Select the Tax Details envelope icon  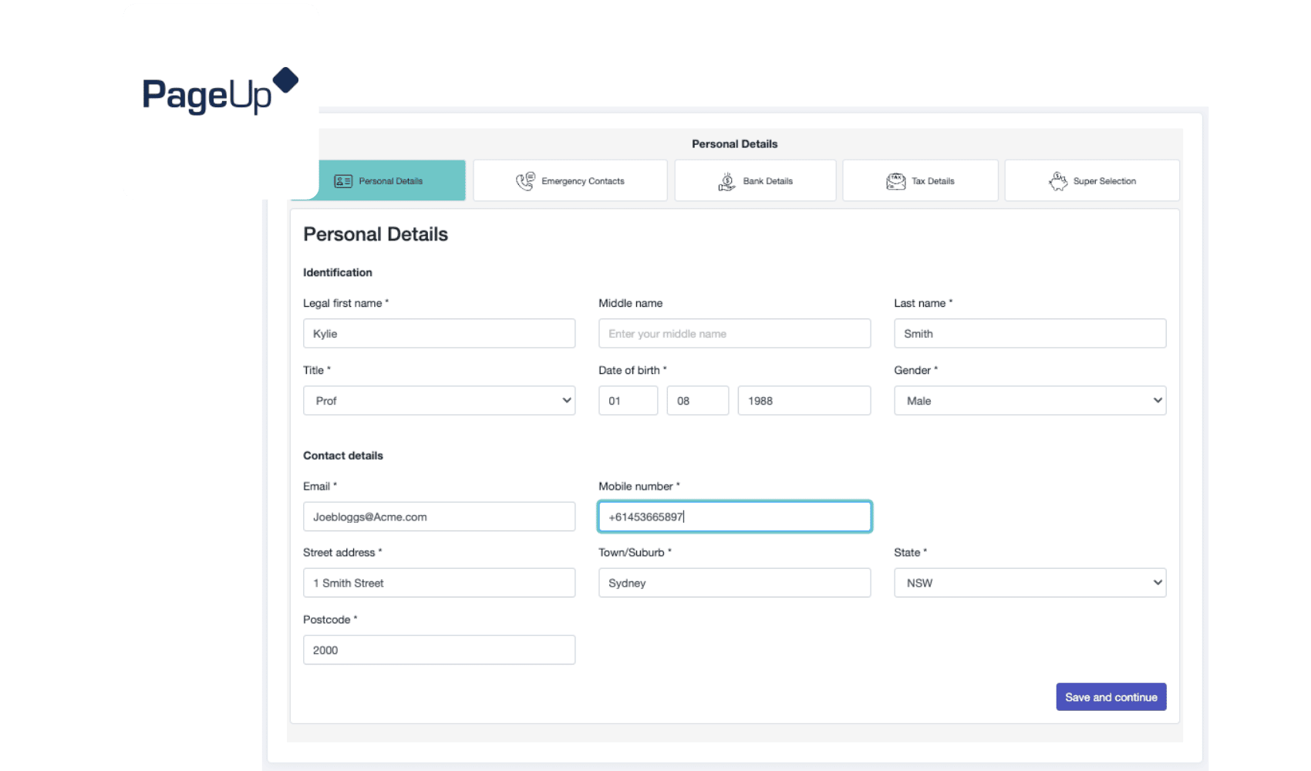[897, 180]
